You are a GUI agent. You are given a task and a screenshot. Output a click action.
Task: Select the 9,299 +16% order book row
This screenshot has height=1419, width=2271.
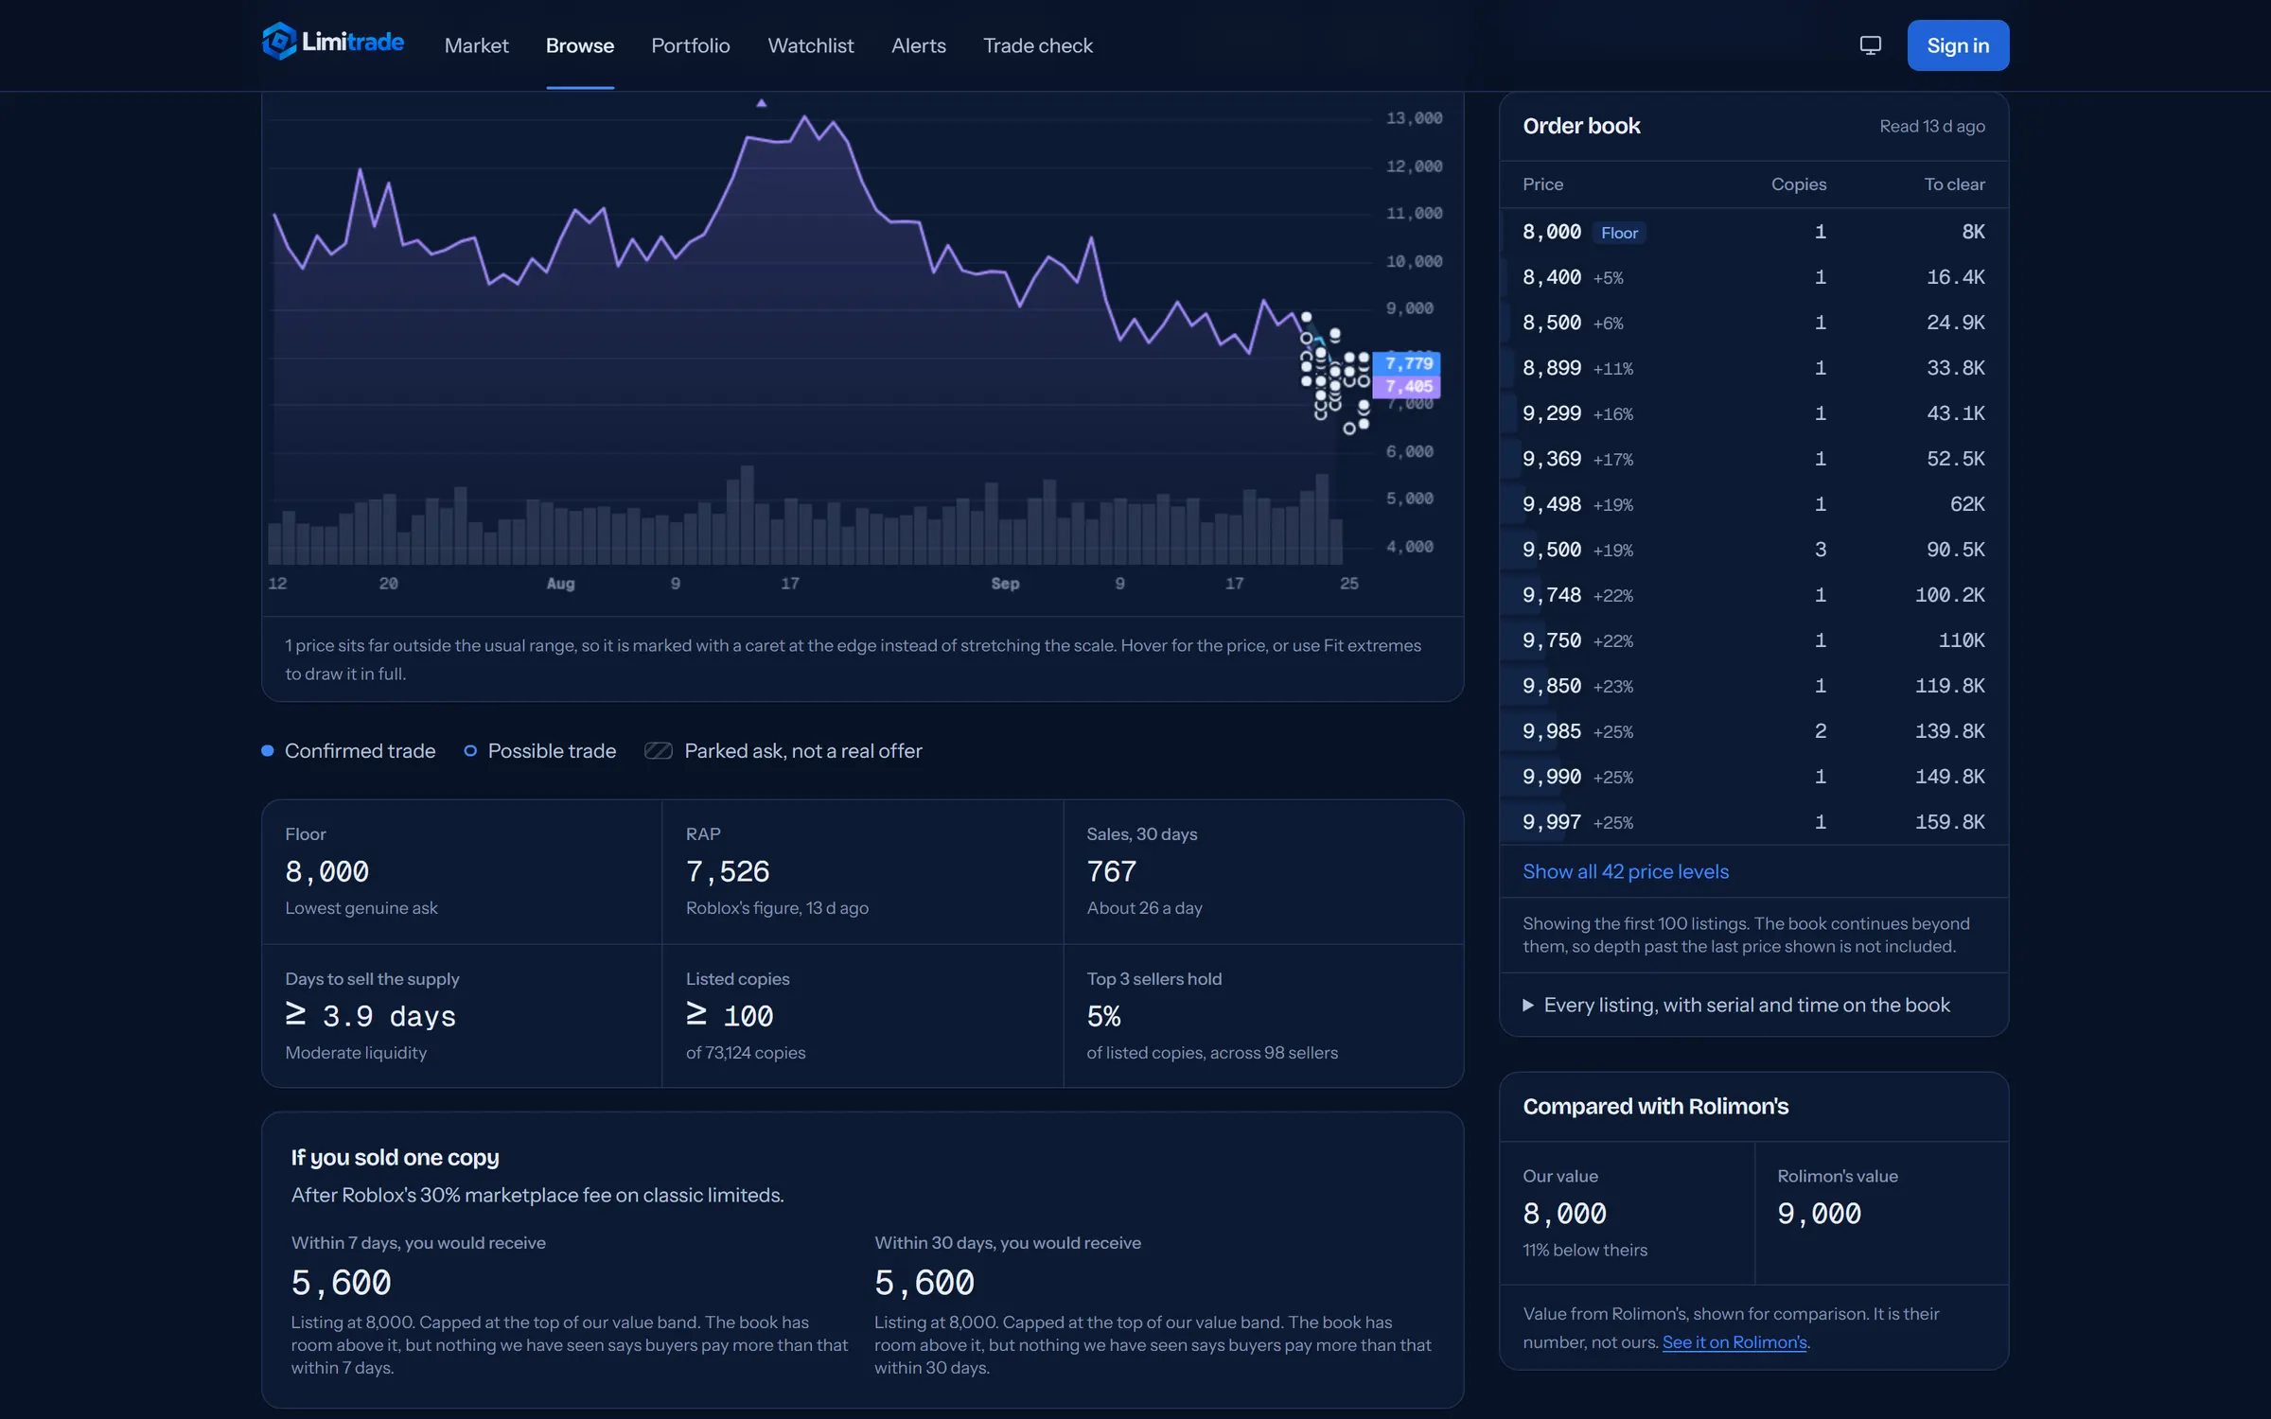pyautogui.click(x=1753, y=413)
